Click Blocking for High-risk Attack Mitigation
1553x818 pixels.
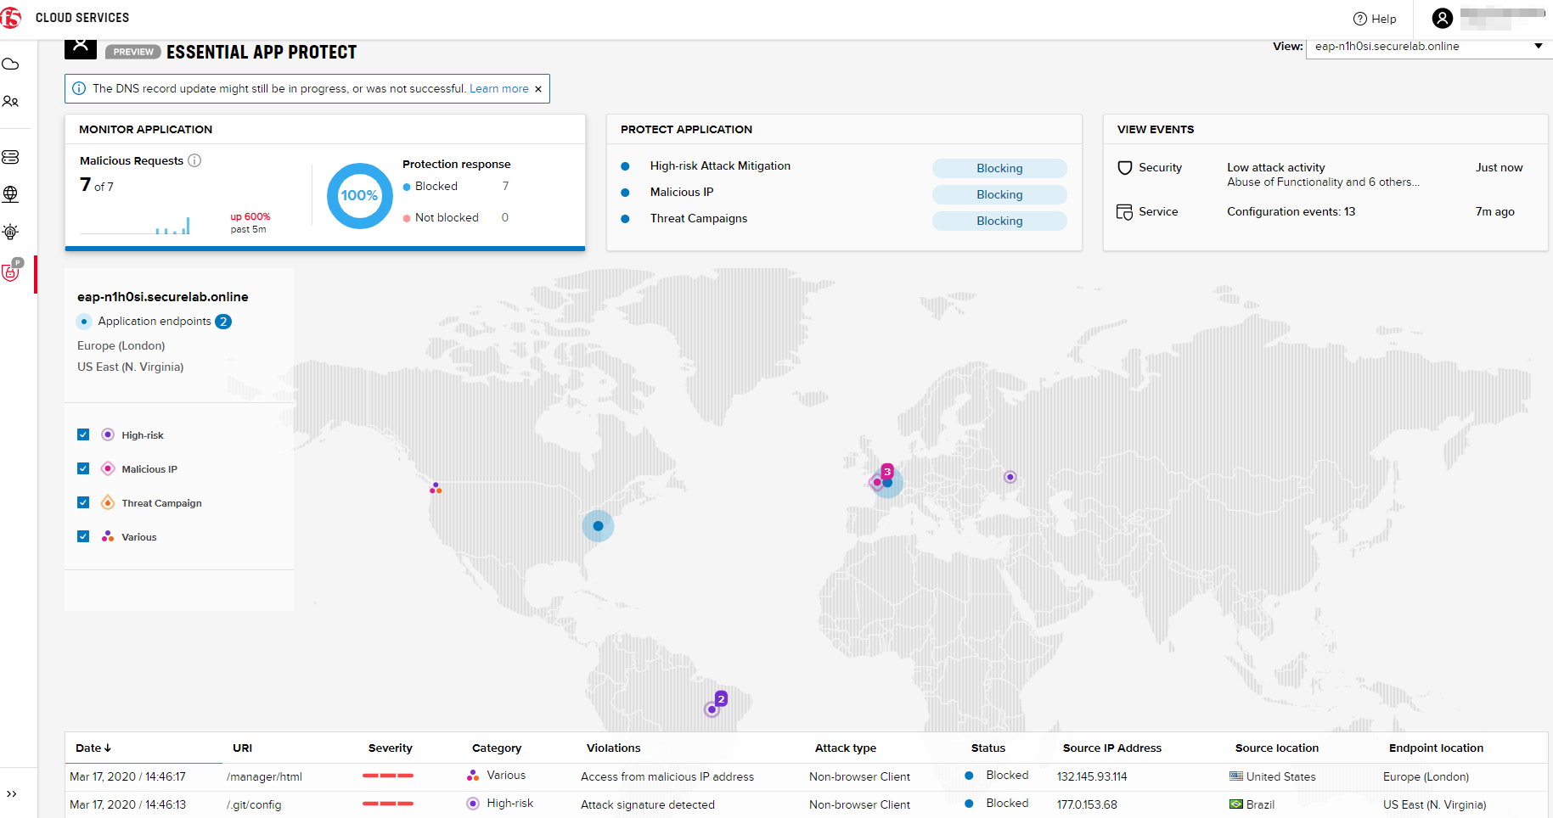click(999, 168)
